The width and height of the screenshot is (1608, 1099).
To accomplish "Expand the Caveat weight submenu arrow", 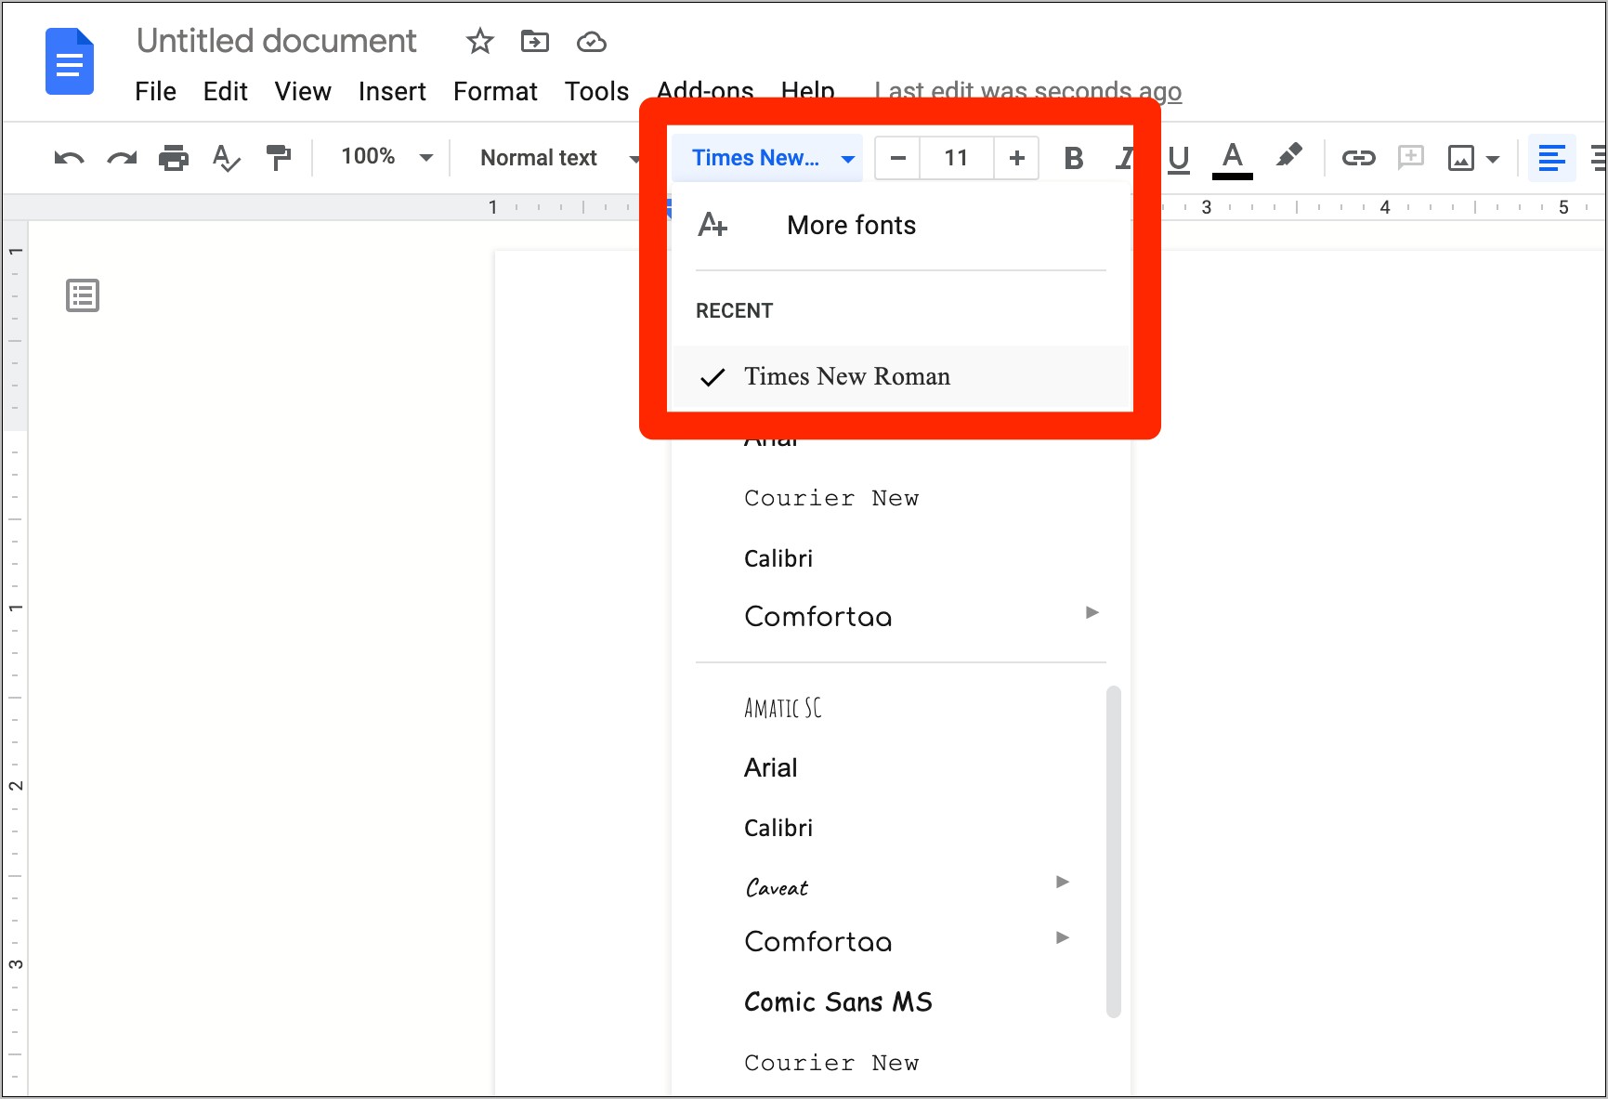I will (1063, 882).
